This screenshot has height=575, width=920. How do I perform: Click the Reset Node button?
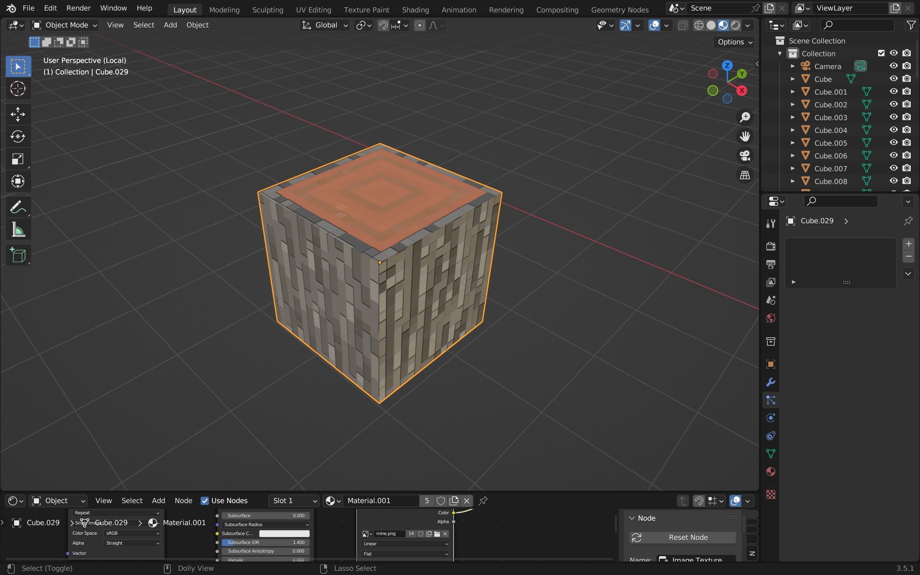[682, 537]
